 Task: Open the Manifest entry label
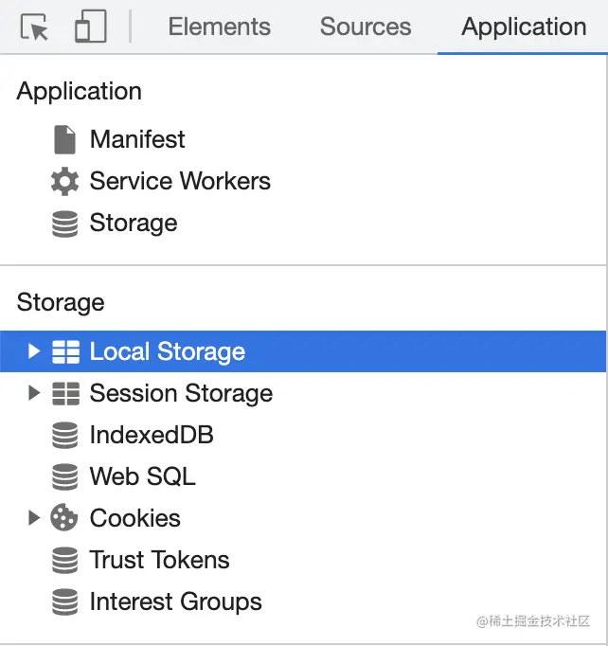coord(137,139)
